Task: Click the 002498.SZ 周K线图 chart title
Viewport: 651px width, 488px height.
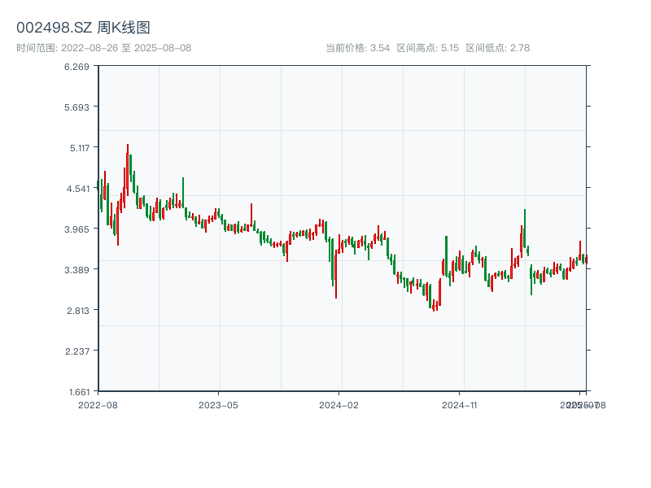Action: click(83, 28)
